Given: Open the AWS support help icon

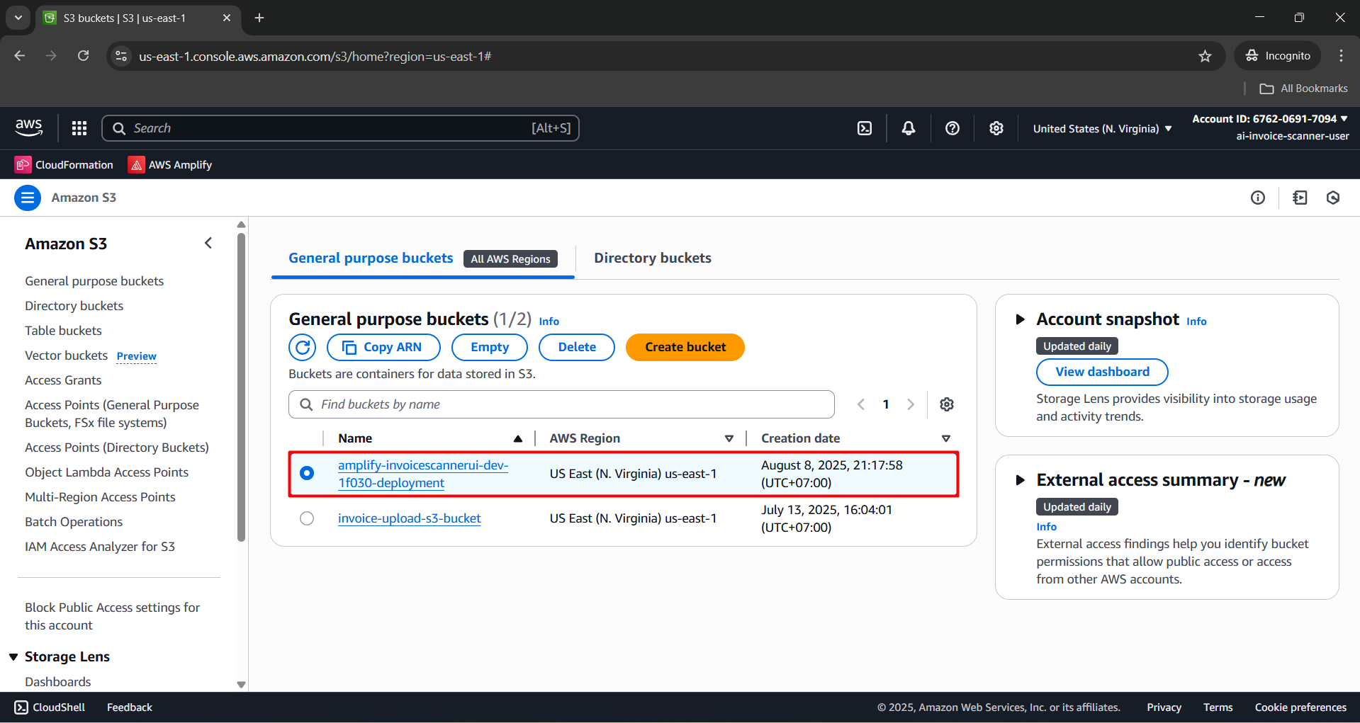Looking at the screenshot, I should click(x=952, y=128).
